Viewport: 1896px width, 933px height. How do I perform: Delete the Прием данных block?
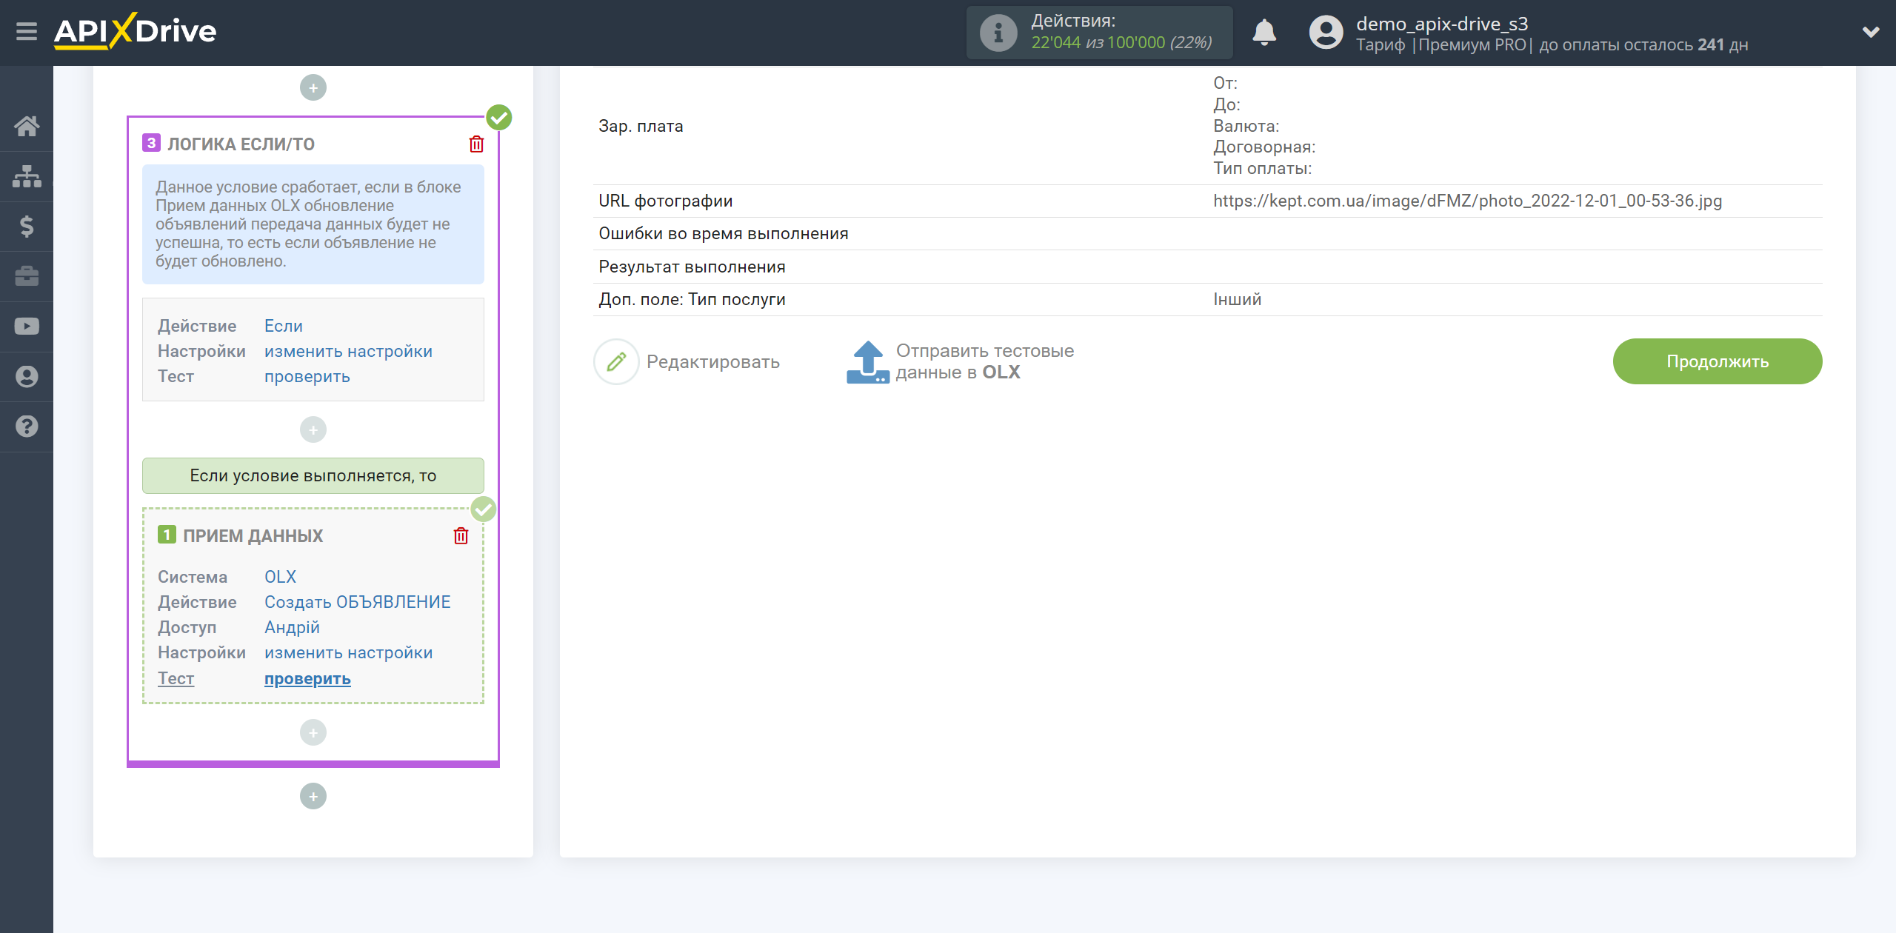[x=461, y=535]
